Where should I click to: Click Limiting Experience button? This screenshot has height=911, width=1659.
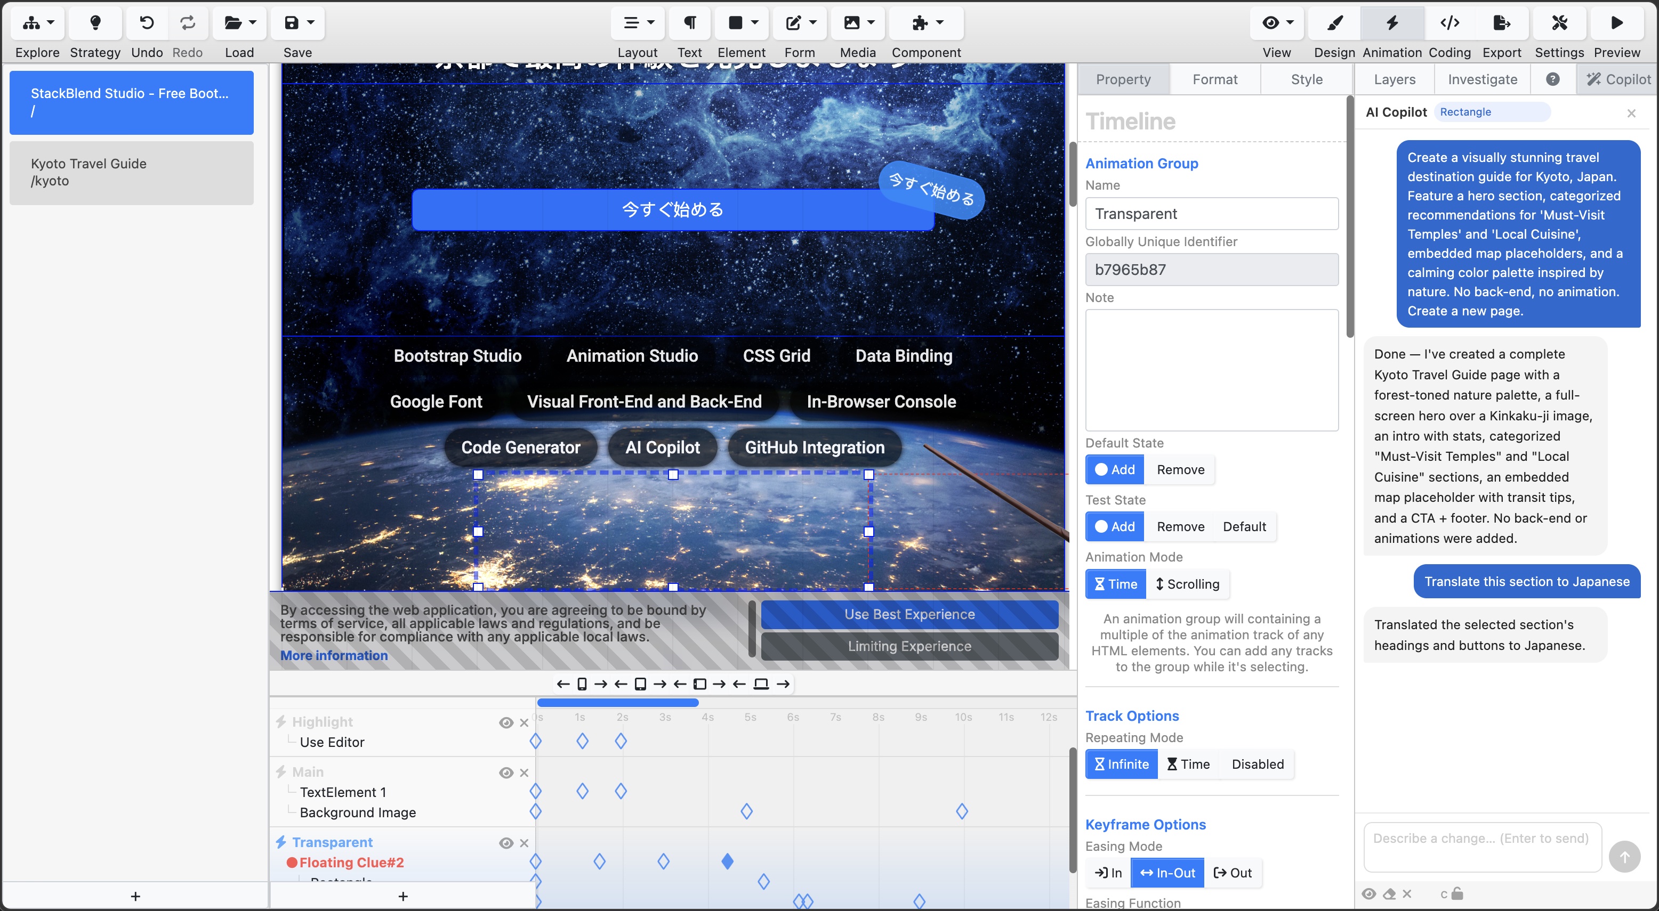pyautogui.click(x=909, y=646)
